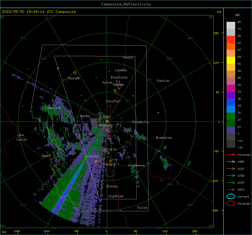
Task: Select the RedDeer city label
Action: click(119, 85)
